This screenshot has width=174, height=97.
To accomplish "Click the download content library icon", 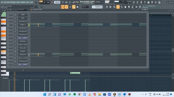I will 159,2.
